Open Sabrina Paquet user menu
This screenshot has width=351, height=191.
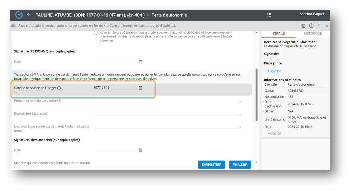coord(312,14)
